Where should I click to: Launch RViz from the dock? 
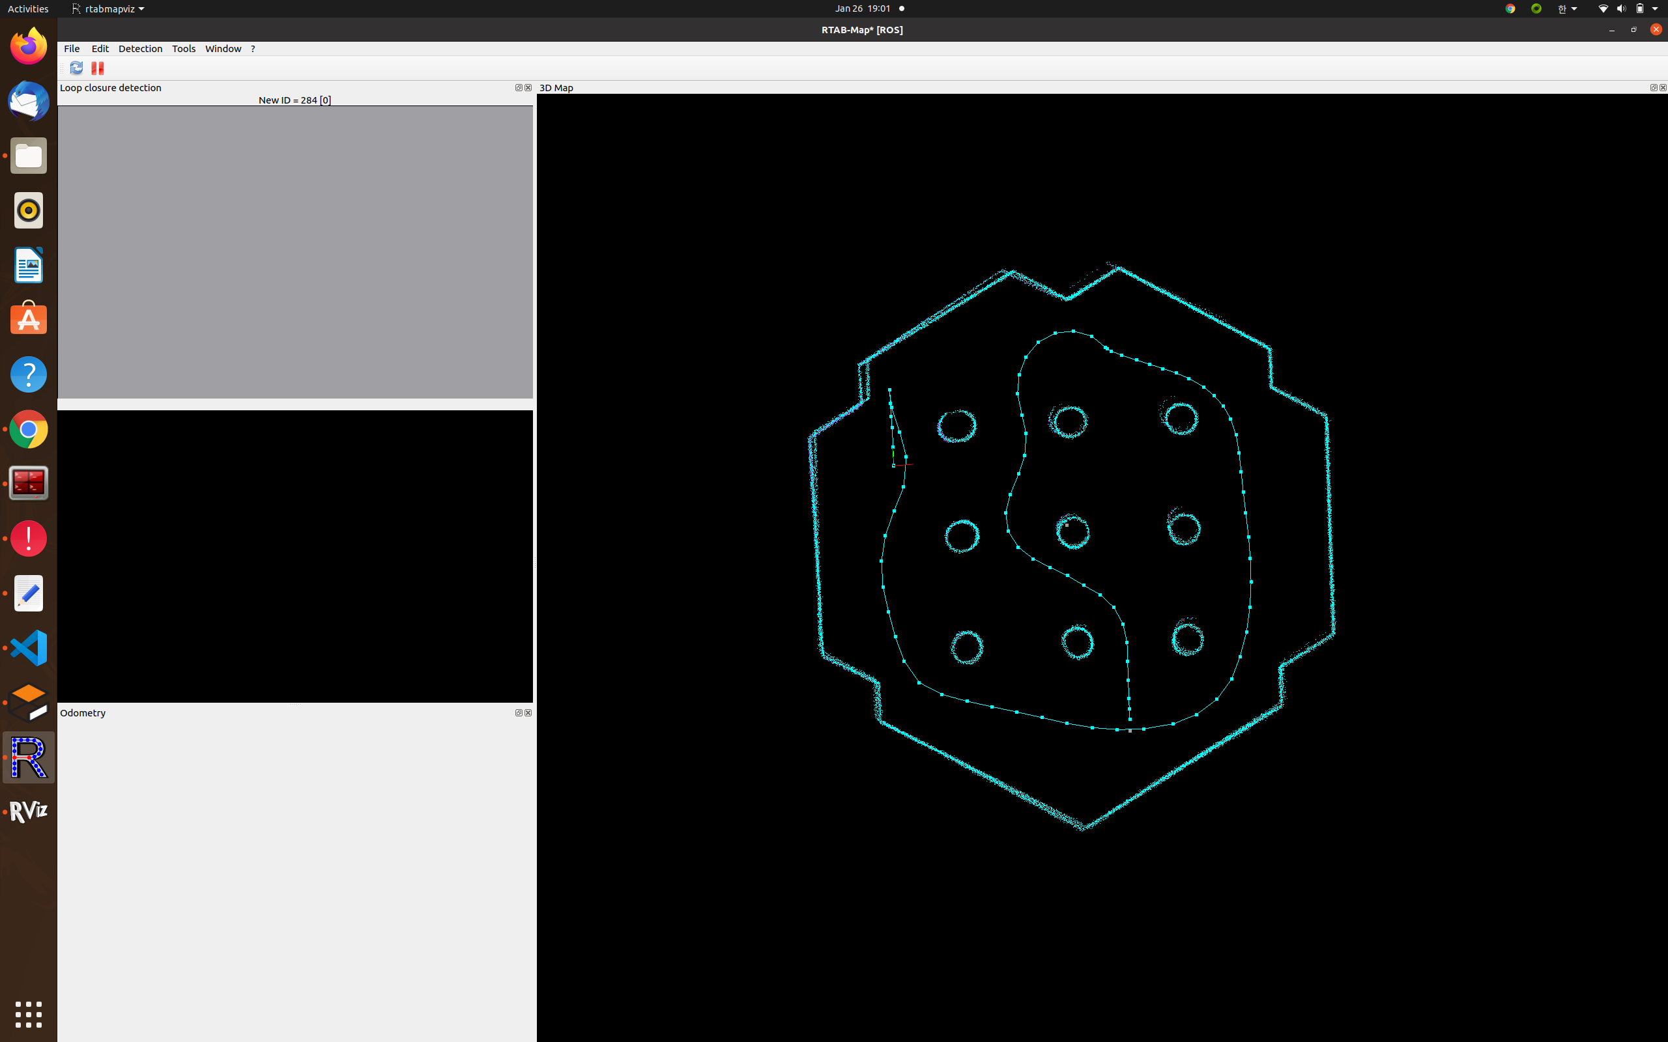[x=28, y=811]
